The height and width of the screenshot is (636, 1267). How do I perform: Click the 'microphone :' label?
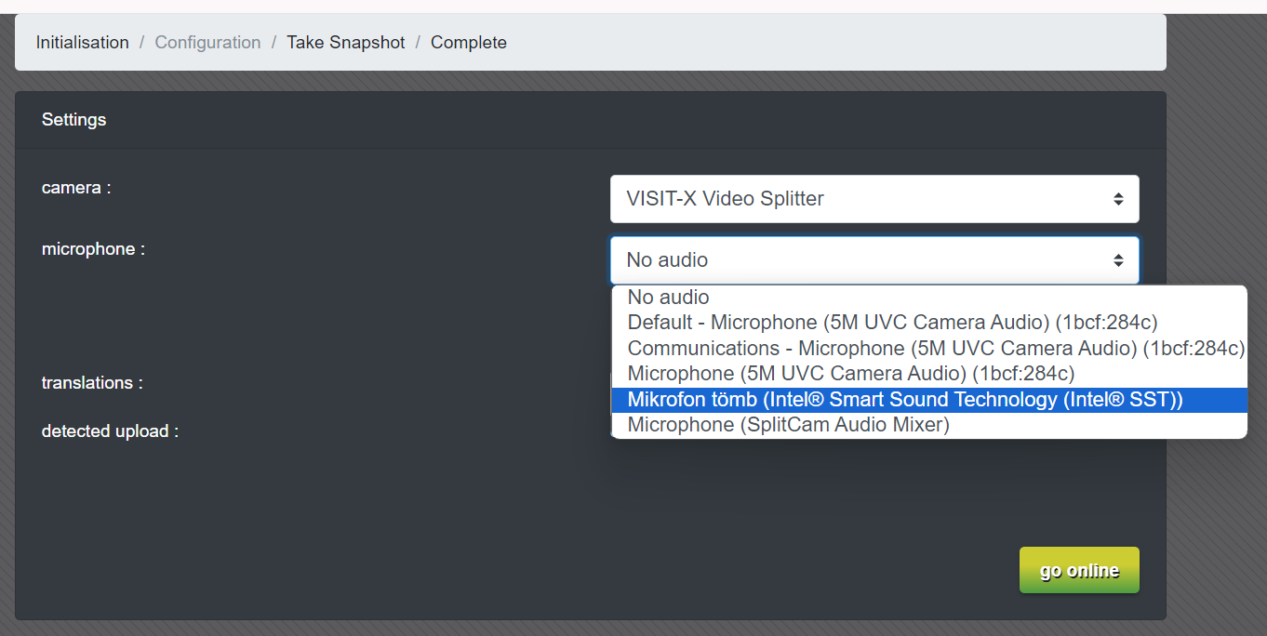(x=93, y=249)
